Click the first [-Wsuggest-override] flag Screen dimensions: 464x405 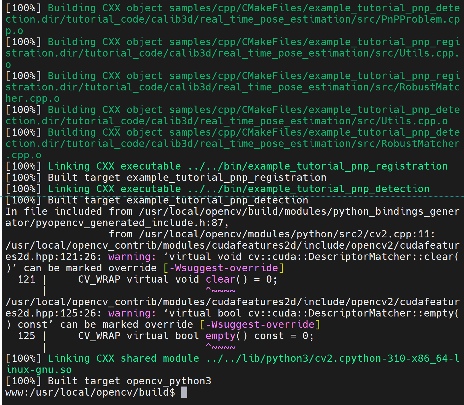coord(224,268)
